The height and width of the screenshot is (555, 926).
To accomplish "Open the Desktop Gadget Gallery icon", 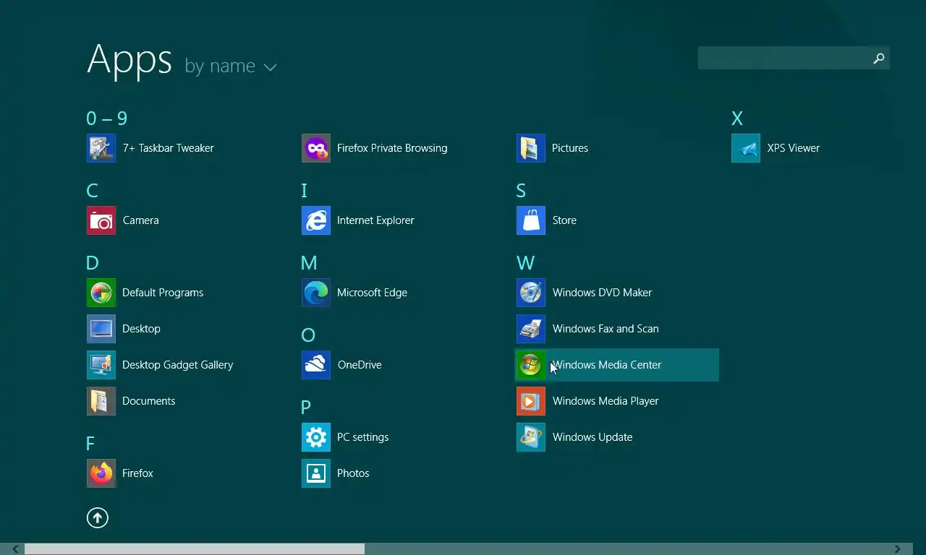I will pos(101,365).
